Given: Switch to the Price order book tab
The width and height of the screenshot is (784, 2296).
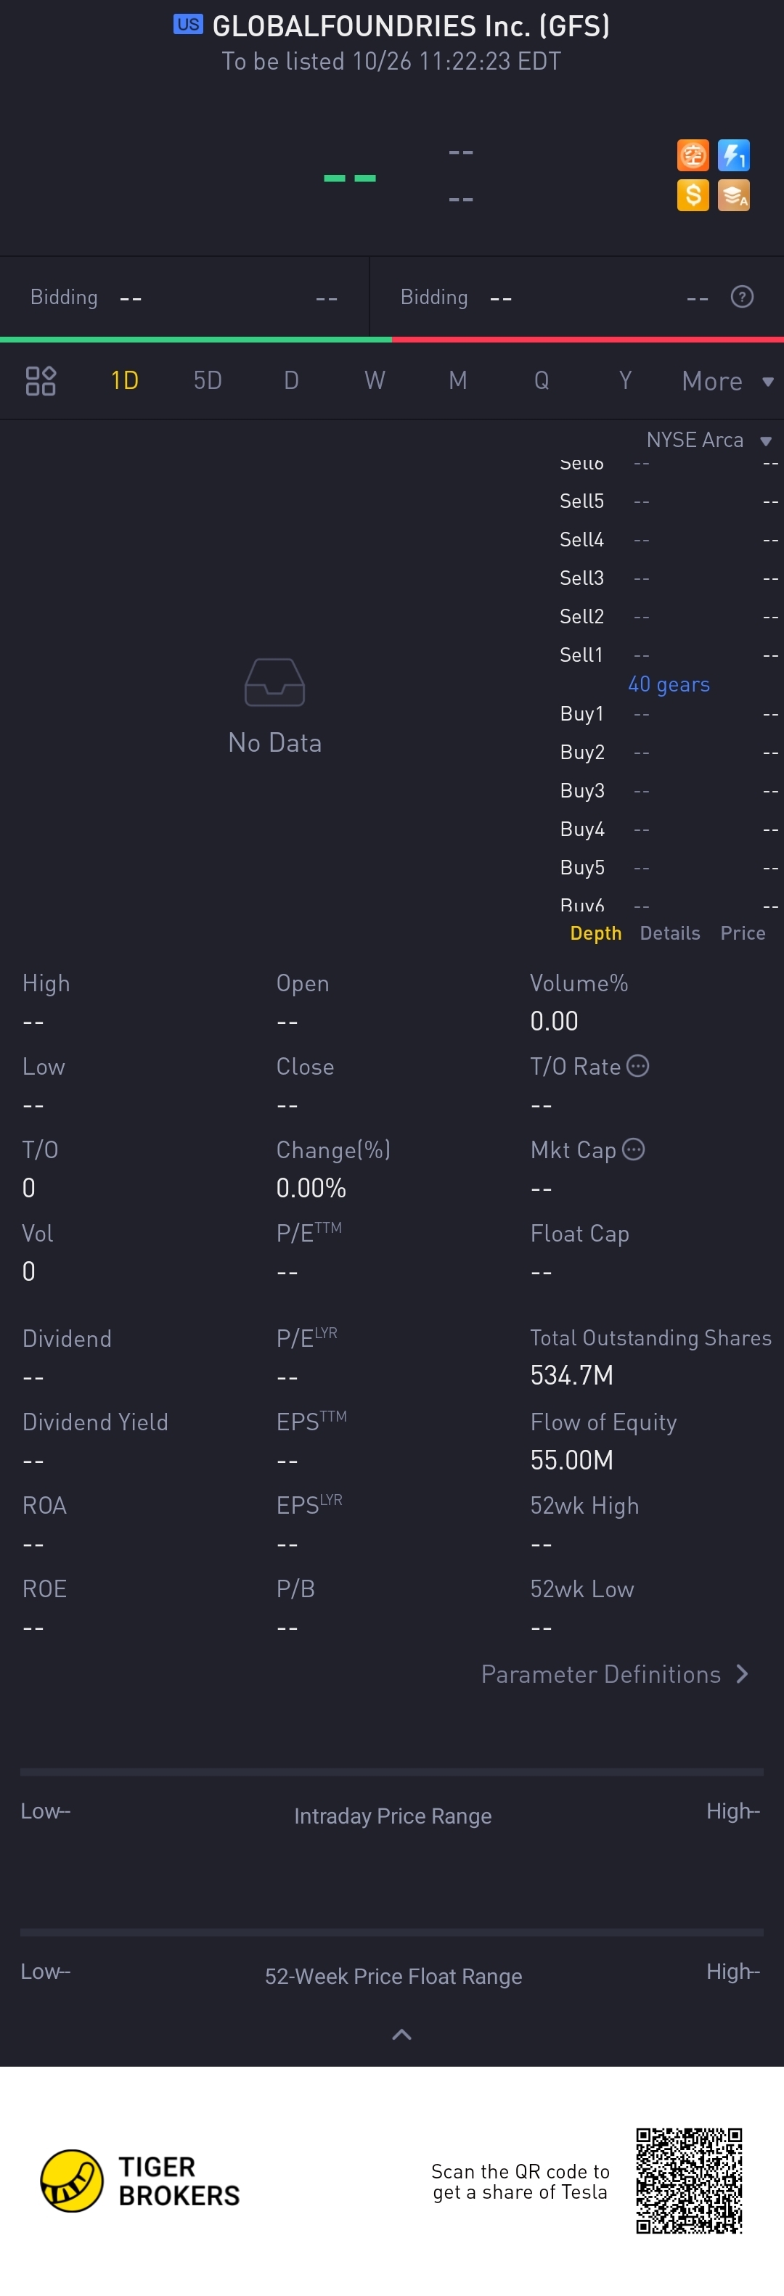Looking at the screenshot, I should click(x=743, y=933).
